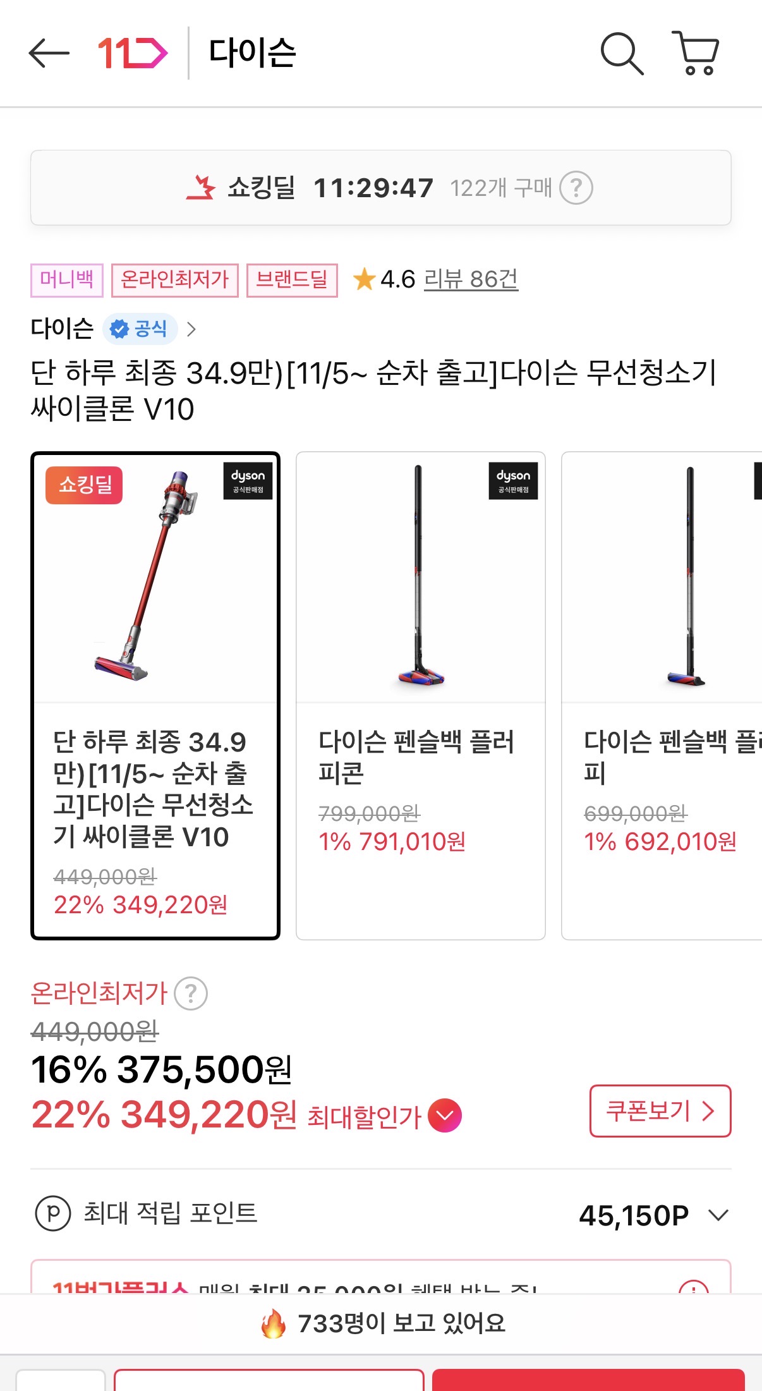Viewport: 762px width, 1391px height.
Task: Select the 싸이클론 V10 product card
Action: pos(155,695)
